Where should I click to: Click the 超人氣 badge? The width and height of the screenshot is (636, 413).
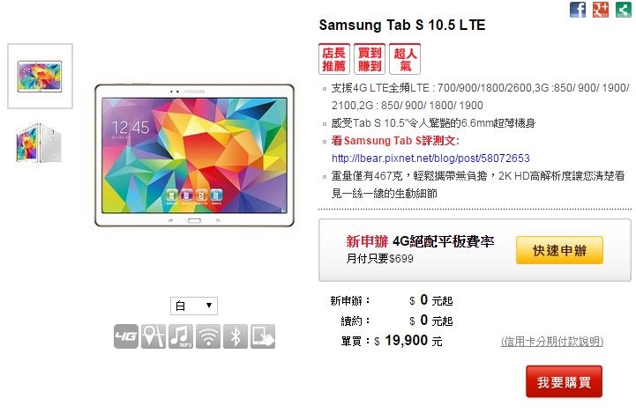(405, 59)
